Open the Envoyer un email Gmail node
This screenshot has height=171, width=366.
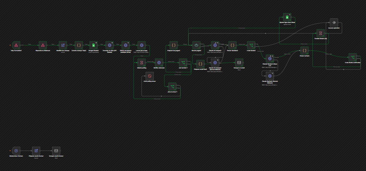point(239,62)
